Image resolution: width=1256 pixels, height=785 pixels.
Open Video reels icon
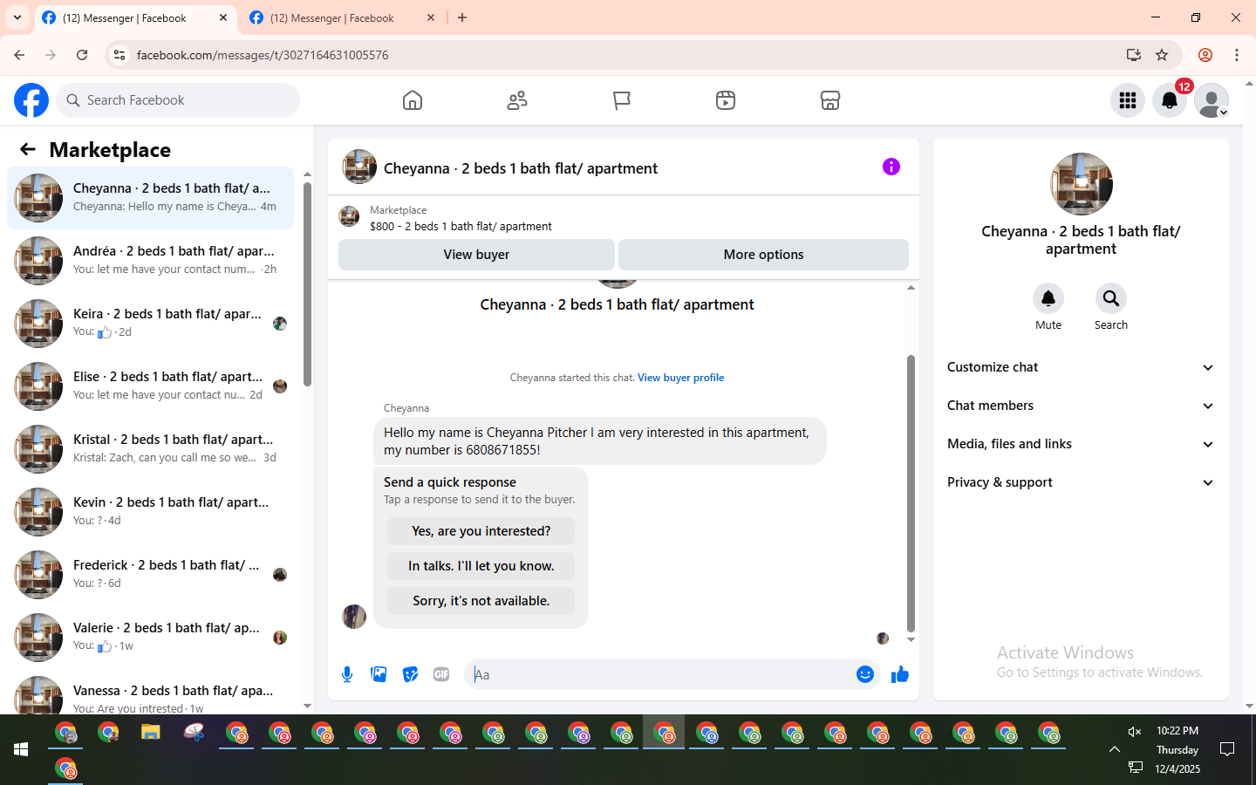tap(726, 100)
